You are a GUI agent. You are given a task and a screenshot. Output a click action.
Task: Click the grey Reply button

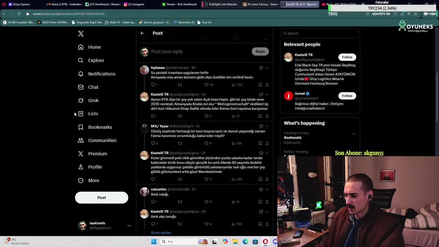[x=260, y=51]
